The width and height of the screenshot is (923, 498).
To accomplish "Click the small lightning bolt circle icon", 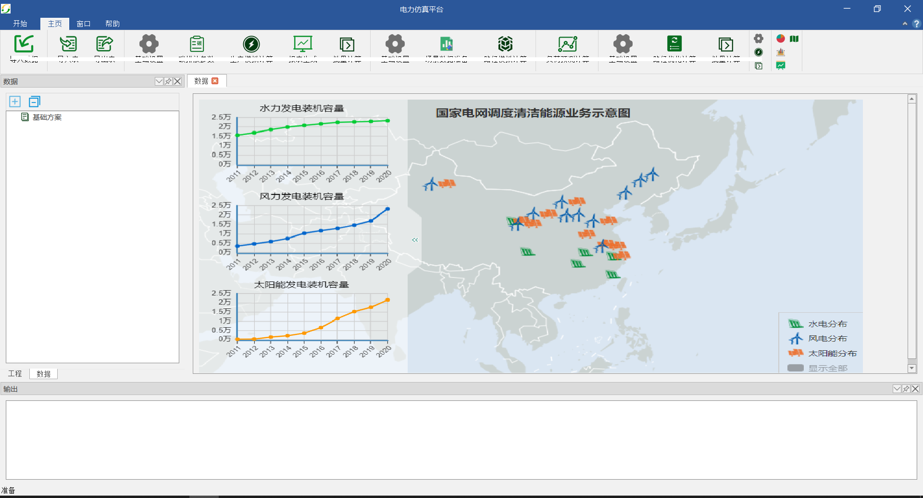I will pos(759,52).
